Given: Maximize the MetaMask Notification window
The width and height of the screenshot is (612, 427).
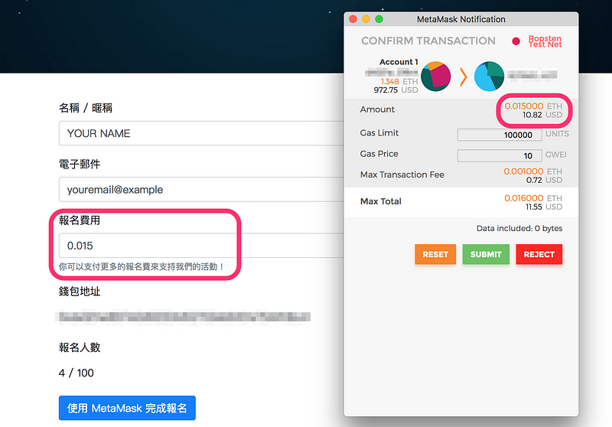Looking at the screenshot, I should point(379,19).
